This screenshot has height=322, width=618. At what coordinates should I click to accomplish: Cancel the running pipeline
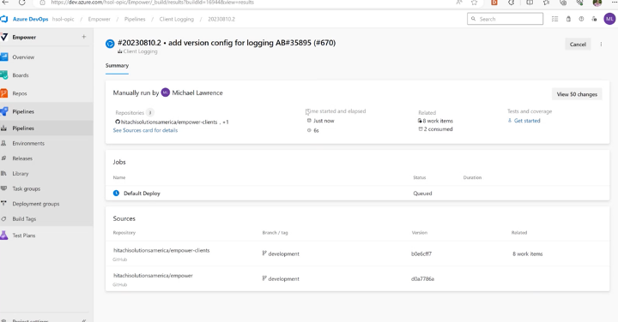click(578, 44)
